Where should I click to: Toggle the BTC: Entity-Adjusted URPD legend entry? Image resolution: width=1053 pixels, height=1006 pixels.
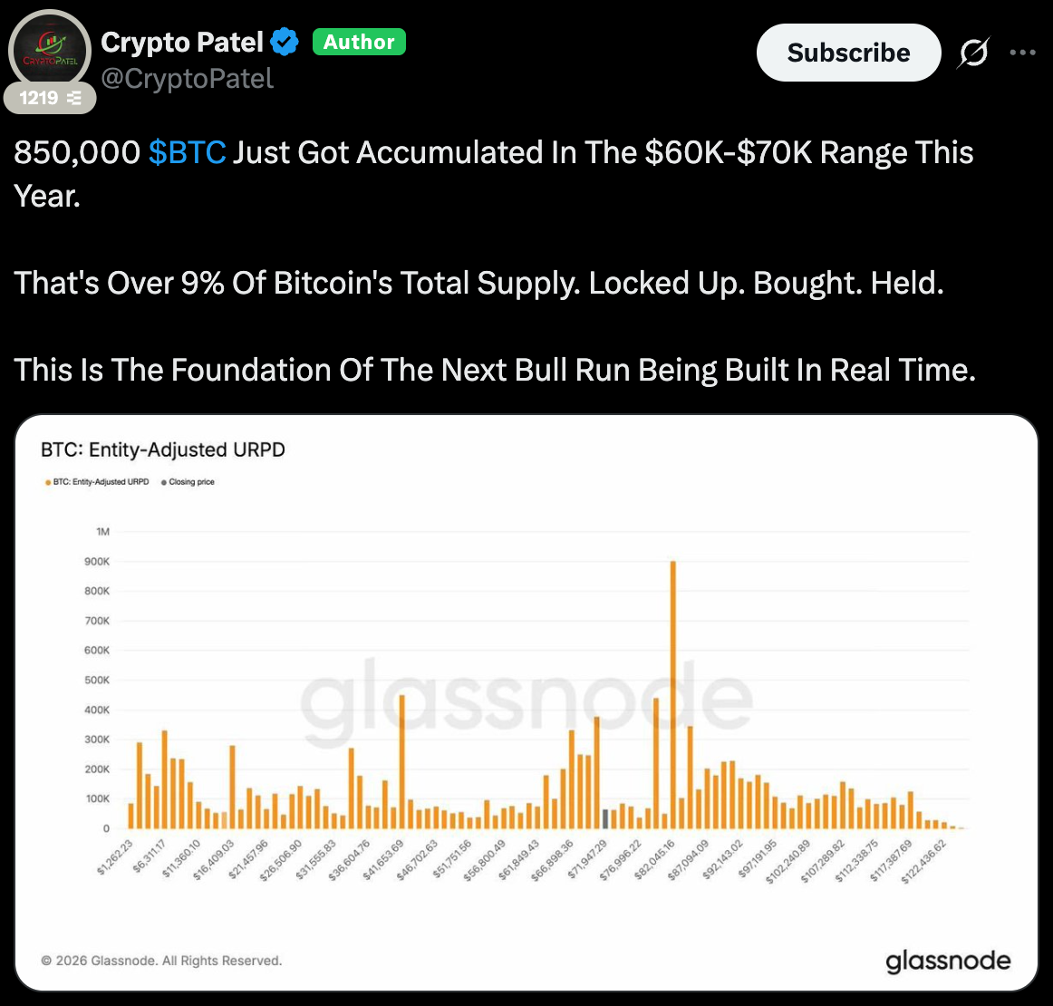click(100, 481)
